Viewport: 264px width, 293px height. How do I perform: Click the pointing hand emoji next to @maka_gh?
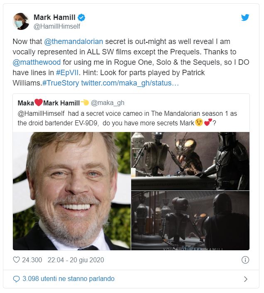click(85, 103)
